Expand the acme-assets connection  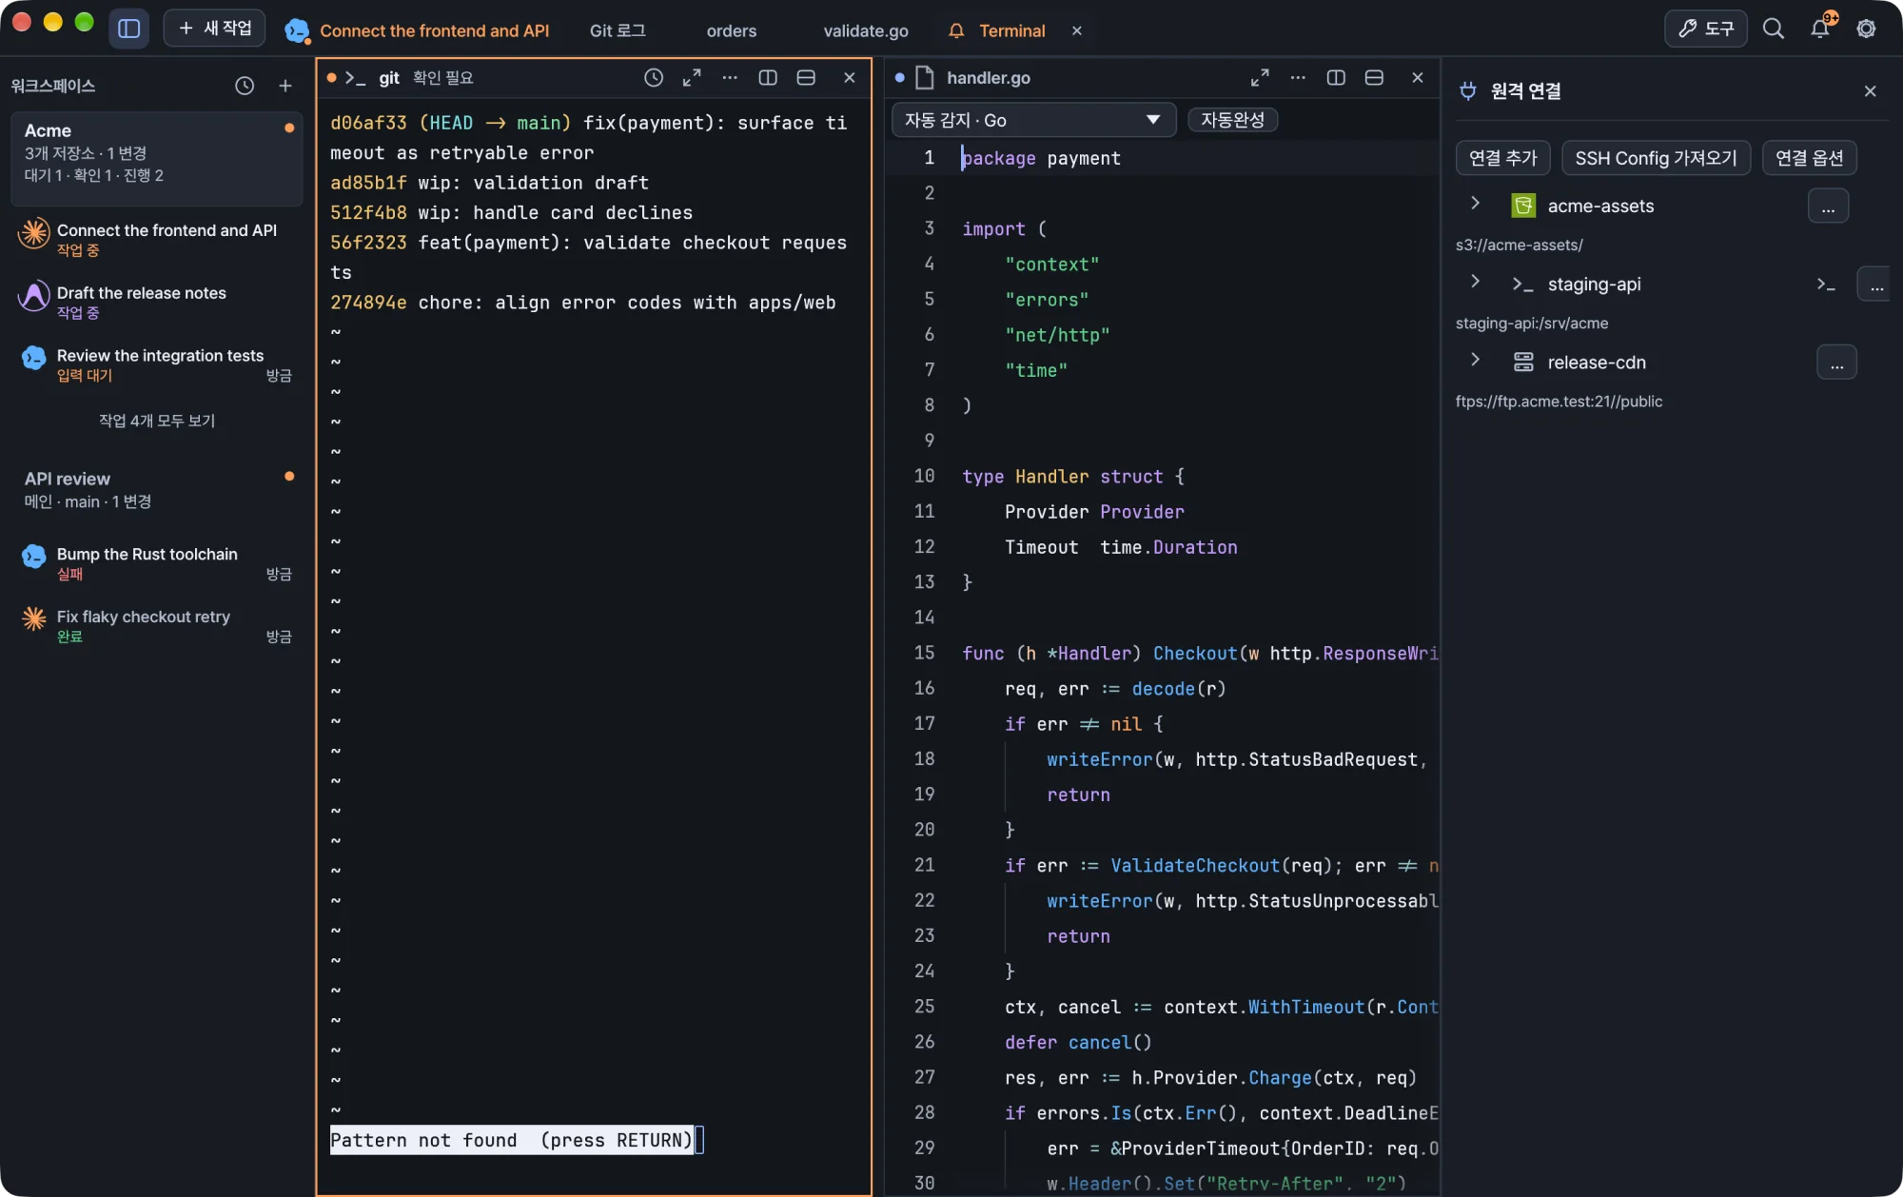coord(1475,204)
